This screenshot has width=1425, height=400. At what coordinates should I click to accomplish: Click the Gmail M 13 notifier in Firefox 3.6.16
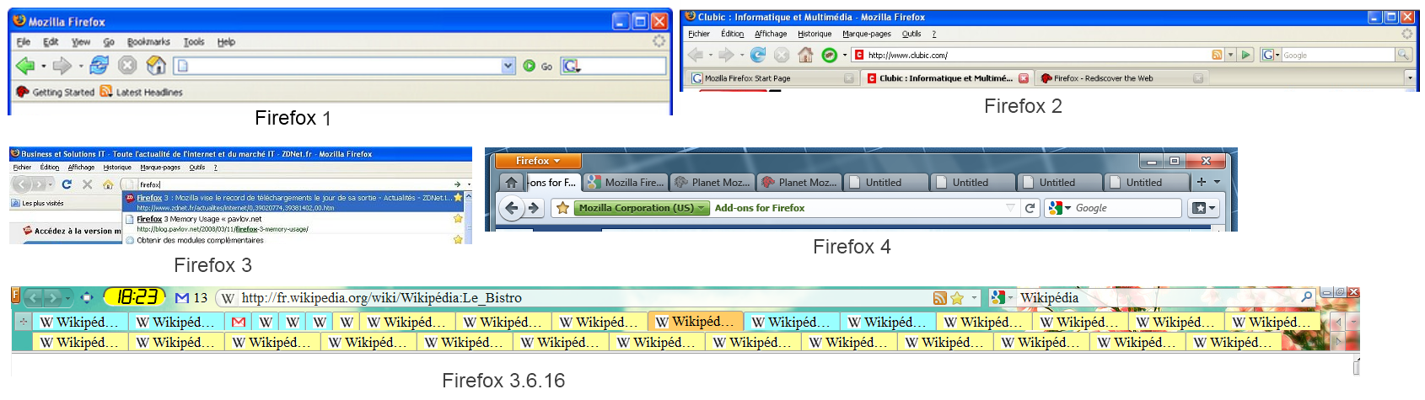tap(191, 297)
